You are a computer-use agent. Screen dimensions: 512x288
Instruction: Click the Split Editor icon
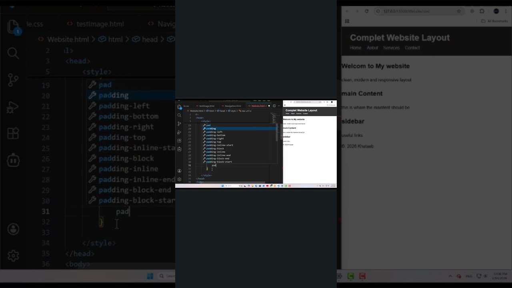click(x=274, y=106)
